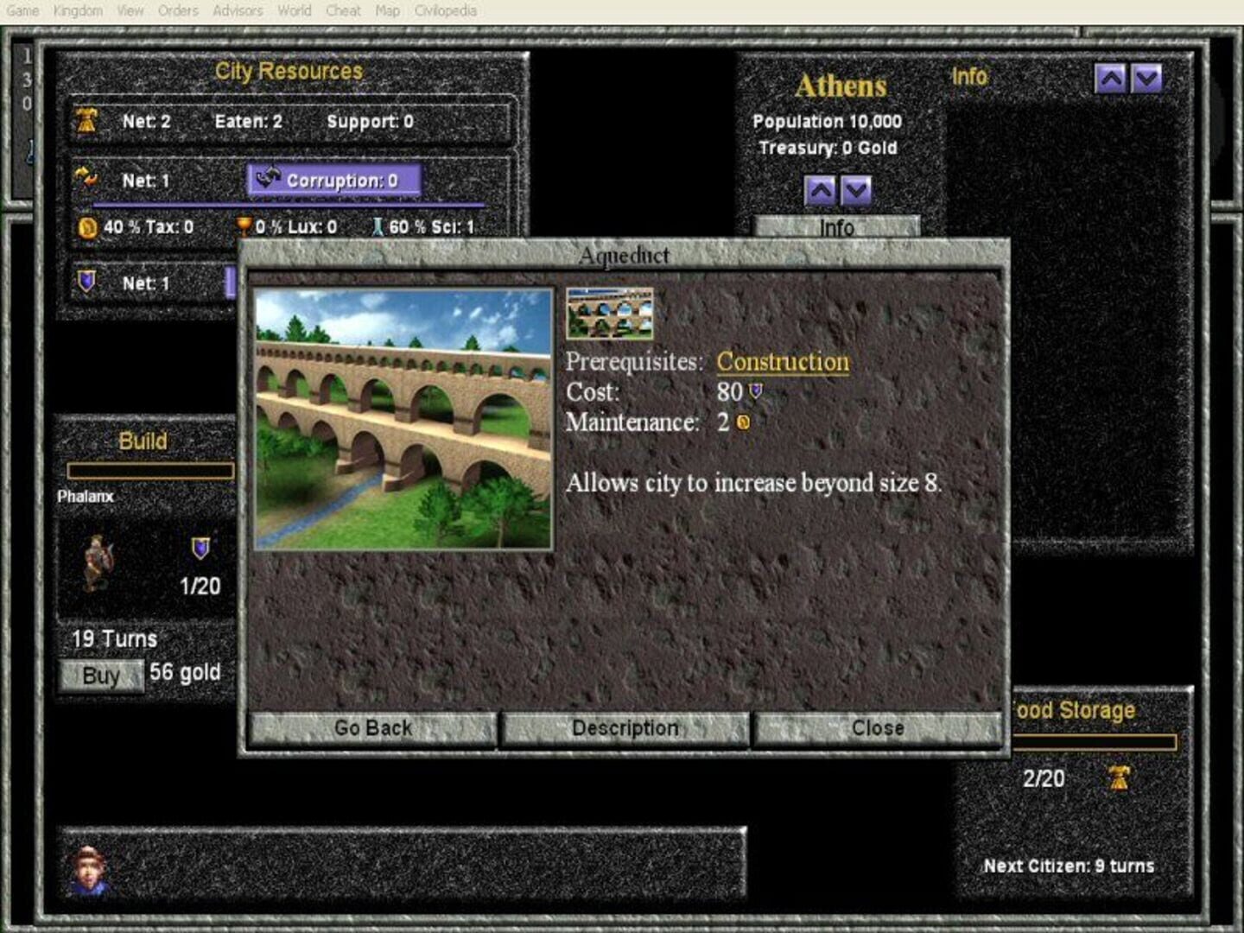Open the Civilopedia menu
This screenshot has height=933, width=1244.
(444, 11)
